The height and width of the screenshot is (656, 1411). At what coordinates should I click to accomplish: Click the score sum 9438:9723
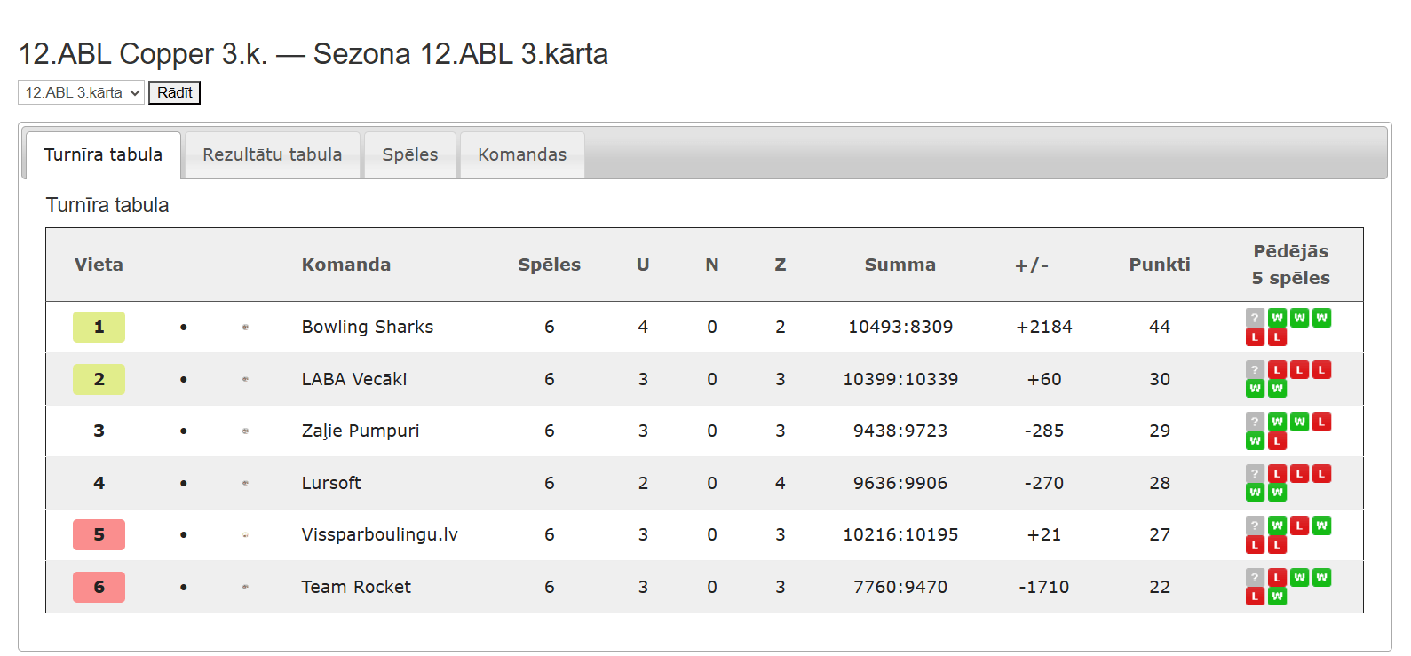[x=900, y=431]
